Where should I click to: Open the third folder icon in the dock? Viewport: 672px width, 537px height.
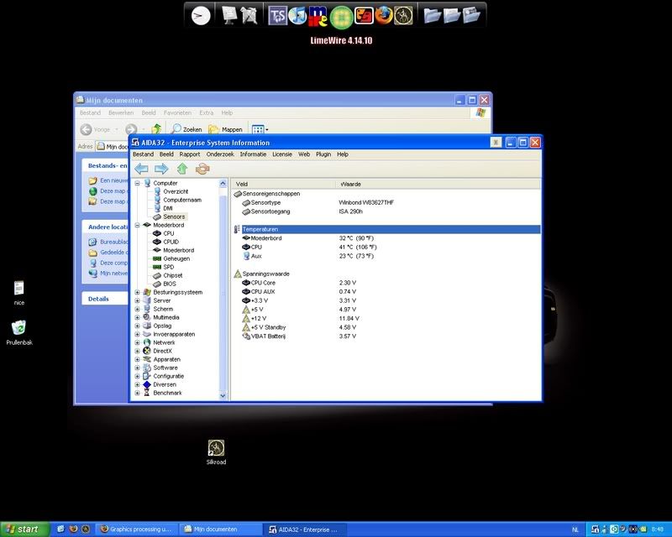pyautogui.click(x=471, y=15)
